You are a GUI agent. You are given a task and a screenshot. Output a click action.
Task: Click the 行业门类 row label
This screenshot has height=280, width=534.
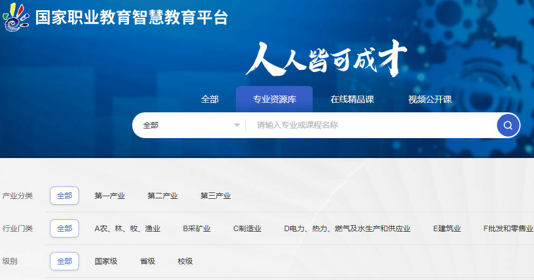click(17, 228)
